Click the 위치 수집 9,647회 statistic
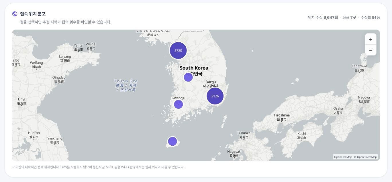The image size is (392, 182). click(323, 17)
